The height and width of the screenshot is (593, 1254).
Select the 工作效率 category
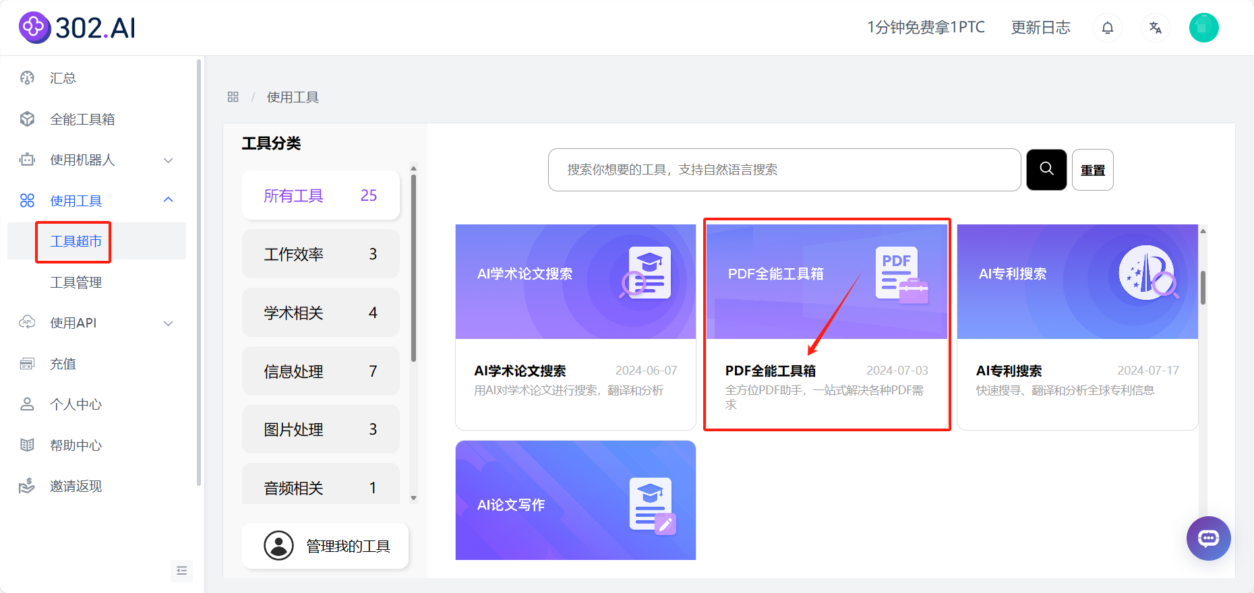click(x=321, y=254)
